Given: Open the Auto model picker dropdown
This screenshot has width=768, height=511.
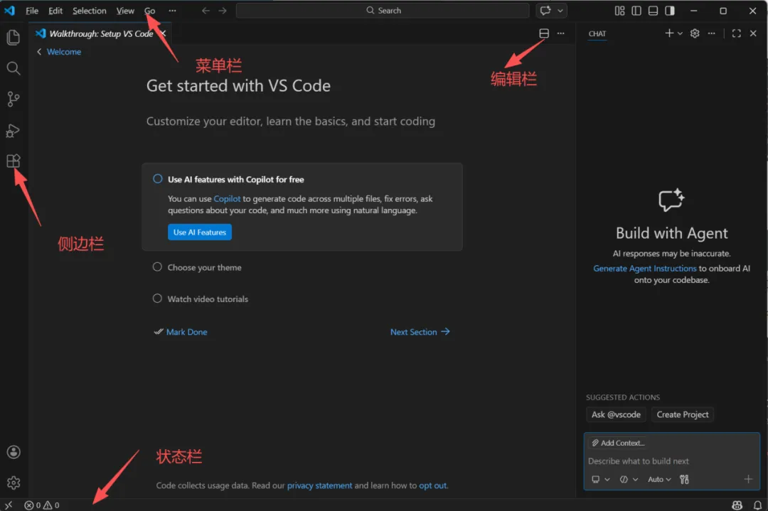Looking at the screenshot, I should [659, 479].
